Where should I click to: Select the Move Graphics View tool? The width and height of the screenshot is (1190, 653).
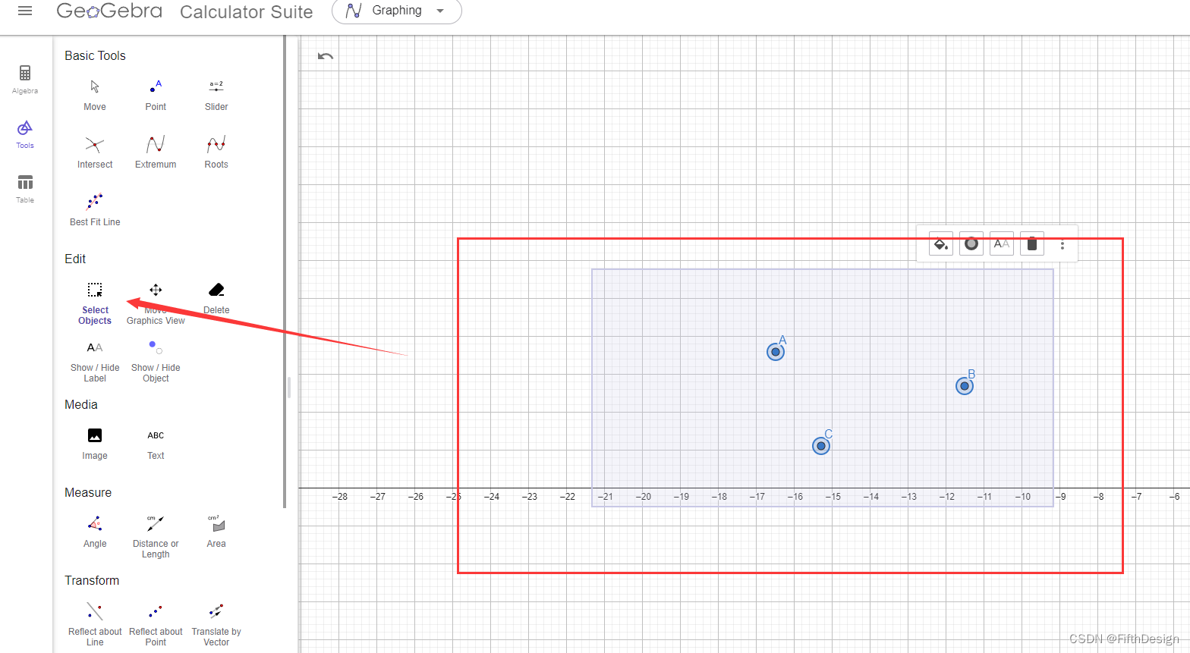coord(156,303)
